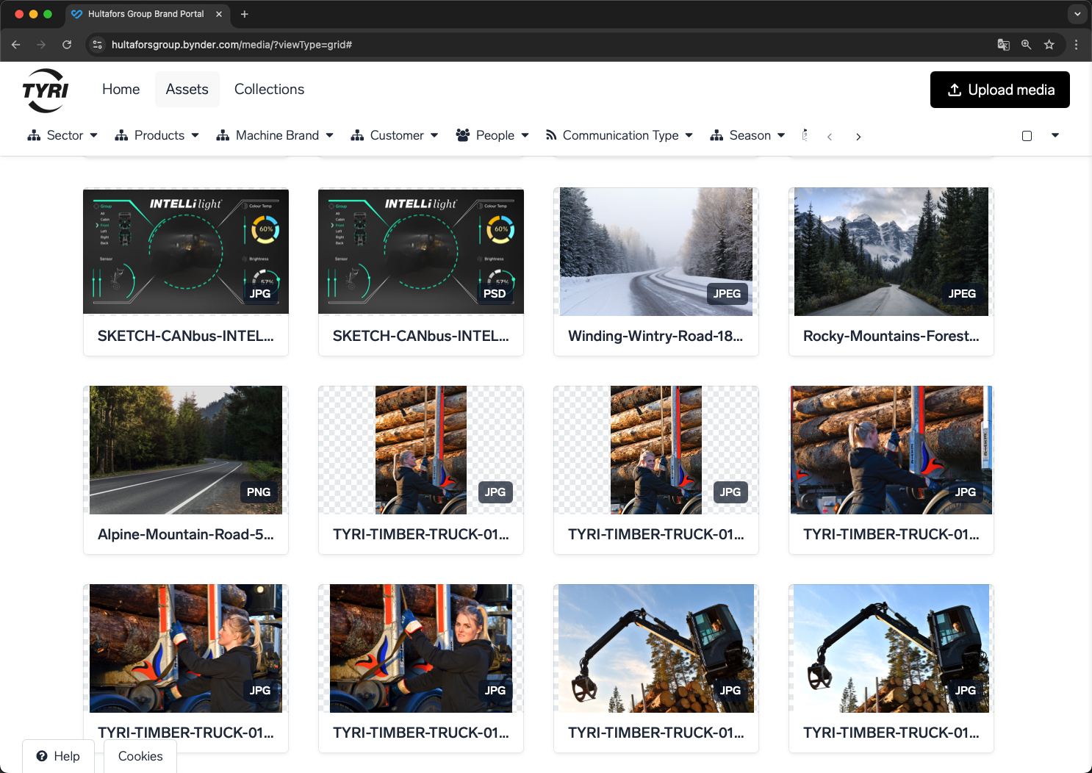Open the Winding-Wintry-Road image thumbnail
This screenshot has width=1092, height=773.
pos(655,251)
